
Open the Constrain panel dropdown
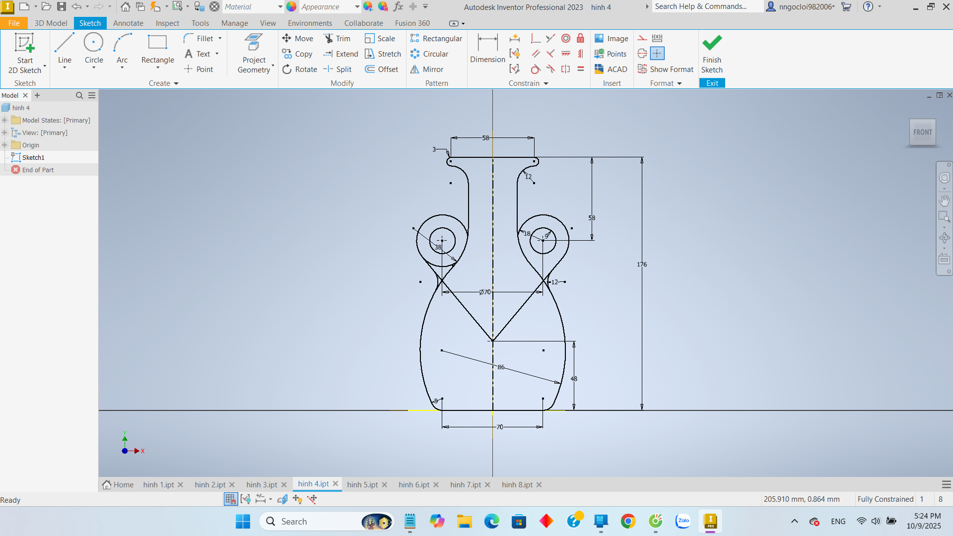click(546, 83)
